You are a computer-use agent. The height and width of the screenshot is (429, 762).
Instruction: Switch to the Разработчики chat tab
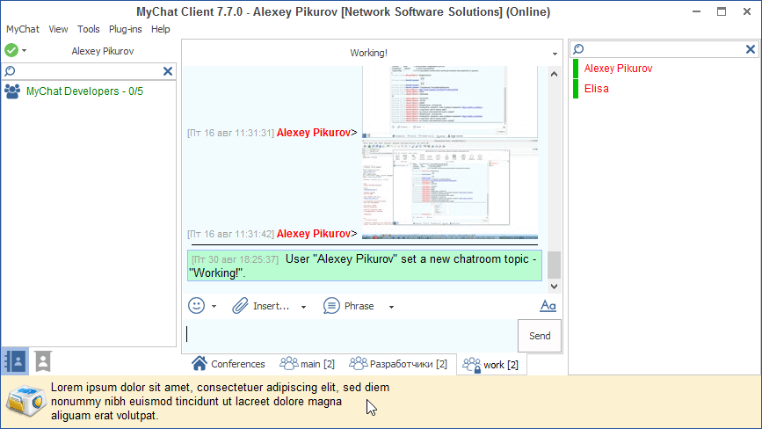click(398, 364)
